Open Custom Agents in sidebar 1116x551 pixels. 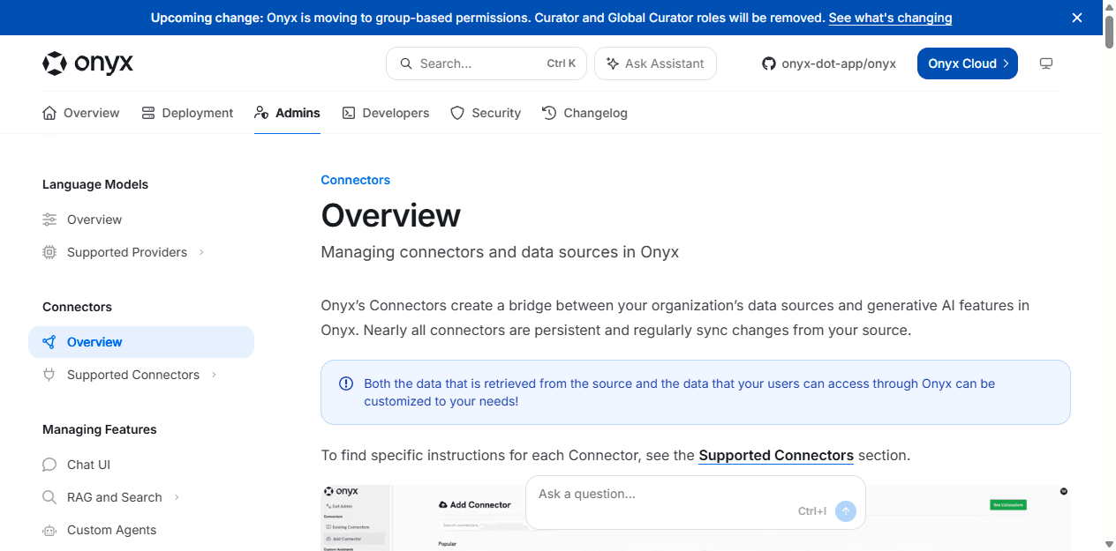(141, 530)
